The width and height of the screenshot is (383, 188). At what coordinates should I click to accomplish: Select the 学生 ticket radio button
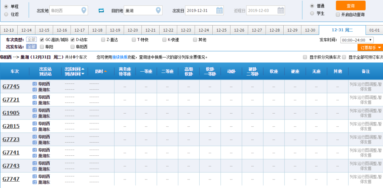coord(312,13)
